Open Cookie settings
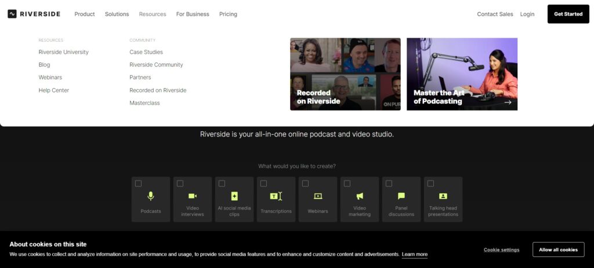The height and width of the screenshot is (268, 594). pos(502,250)
